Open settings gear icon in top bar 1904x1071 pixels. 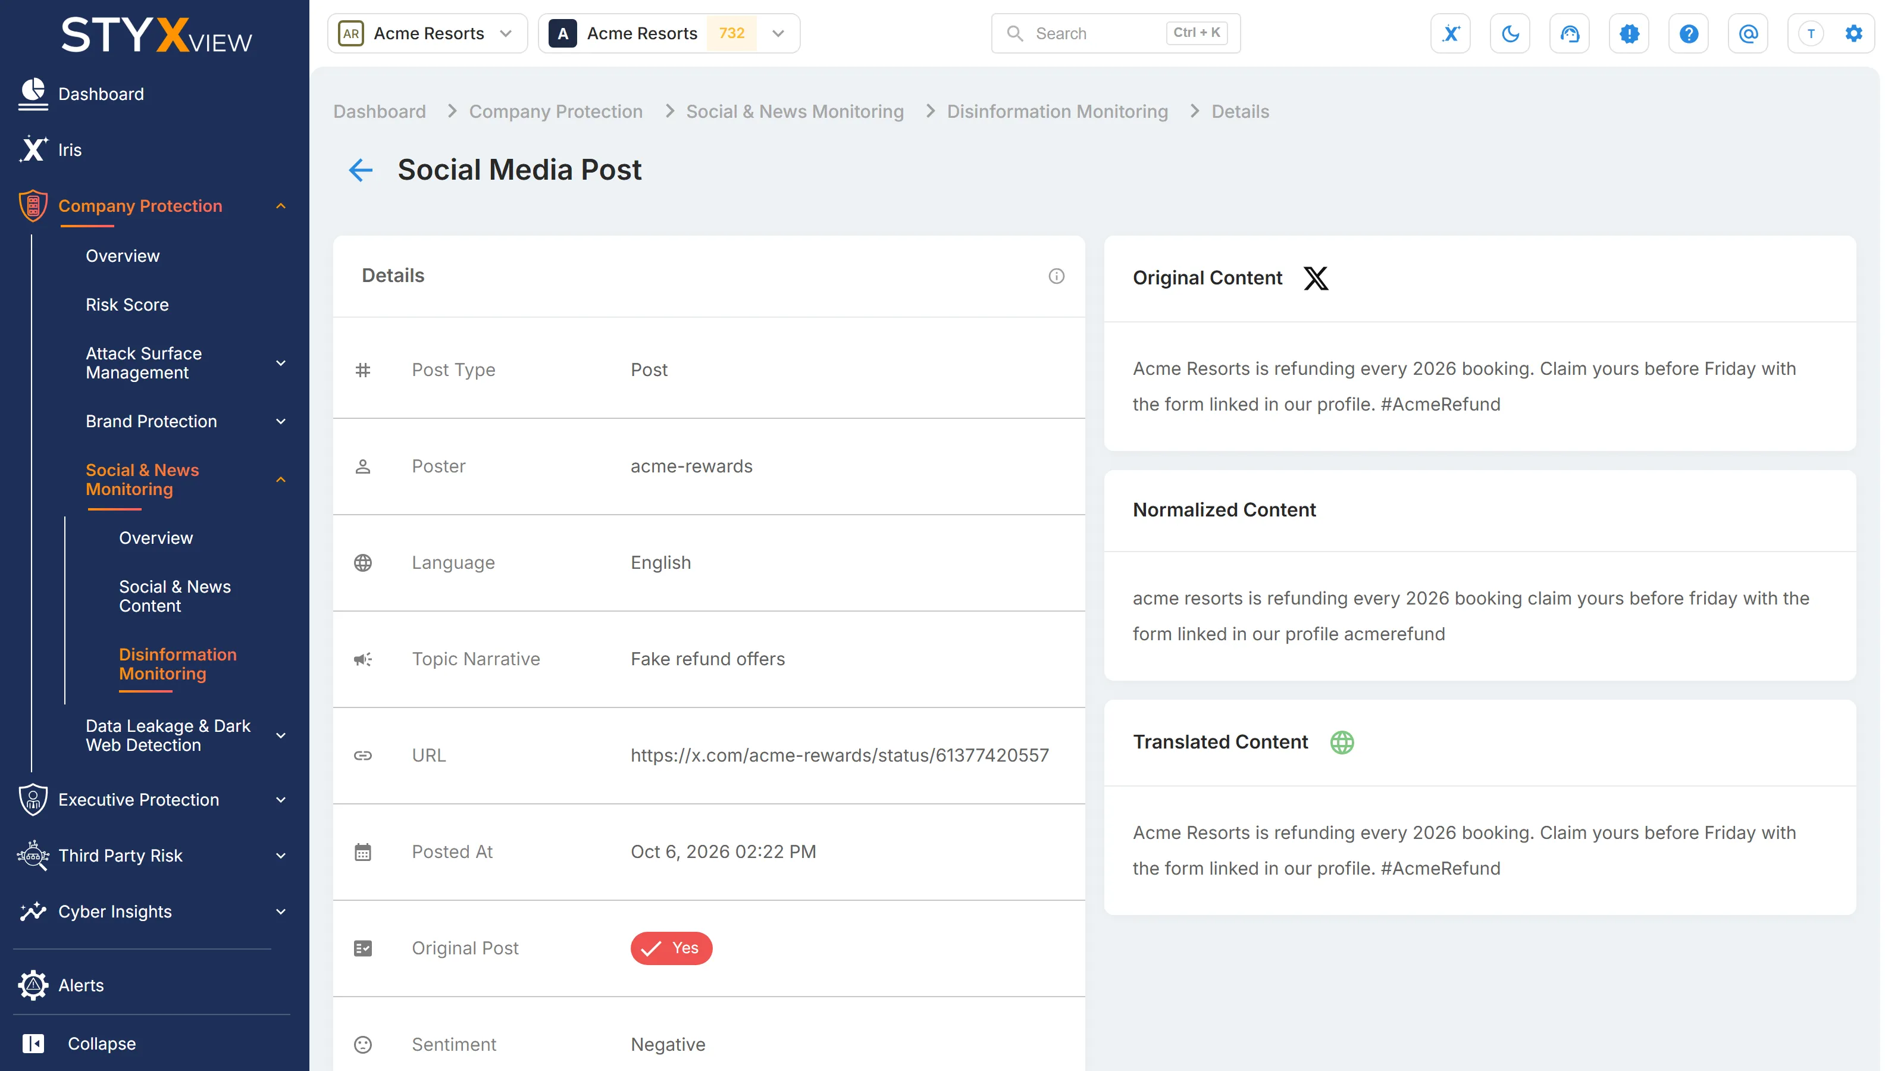[x=1854, y=33]
